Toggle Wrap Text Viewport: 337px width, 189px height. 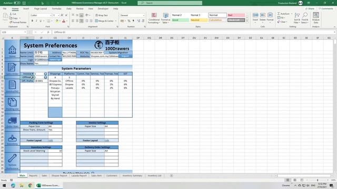point(102,15)
